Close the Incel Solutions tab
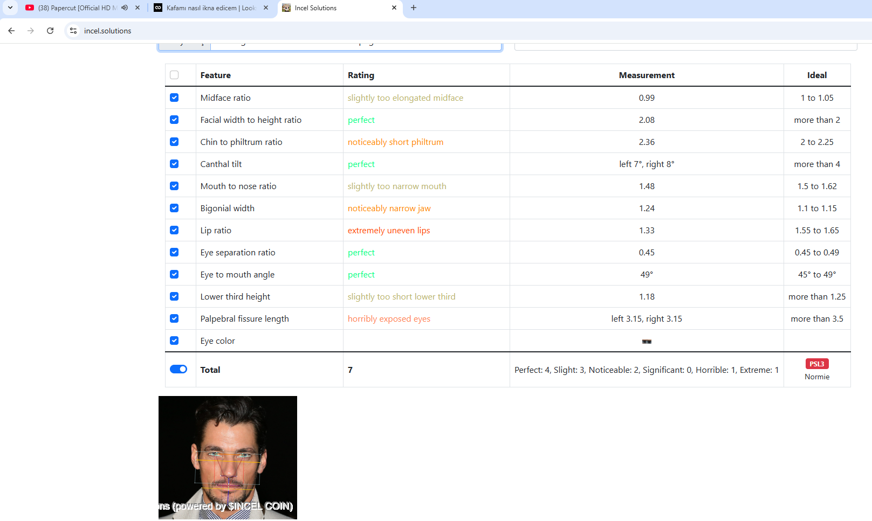872x521 pixels. (x=394, y=8)
